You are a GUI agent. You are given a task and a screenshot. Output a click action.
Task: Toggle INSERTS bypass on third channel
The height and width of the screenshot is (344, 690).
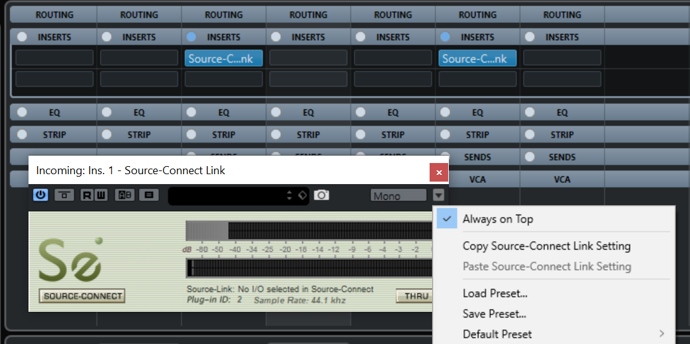click(192, 37)
